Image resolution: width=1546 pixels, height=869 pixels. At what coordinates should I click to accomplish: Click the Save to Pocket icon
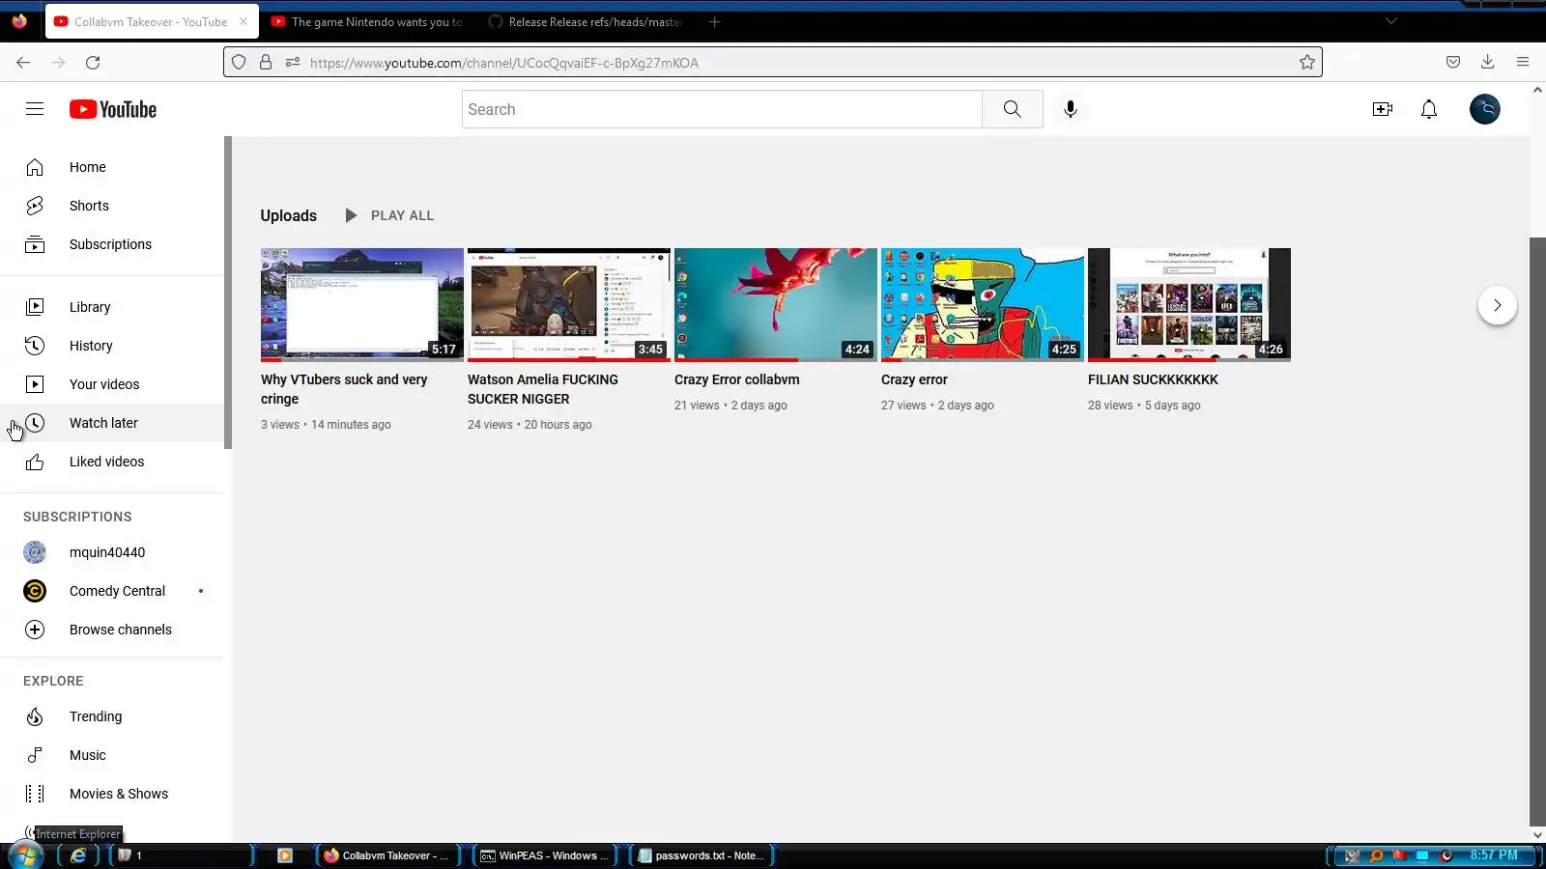pos(1453,63)
